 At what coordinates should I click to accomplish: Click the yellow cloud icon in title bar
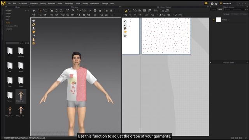[206, 3]
